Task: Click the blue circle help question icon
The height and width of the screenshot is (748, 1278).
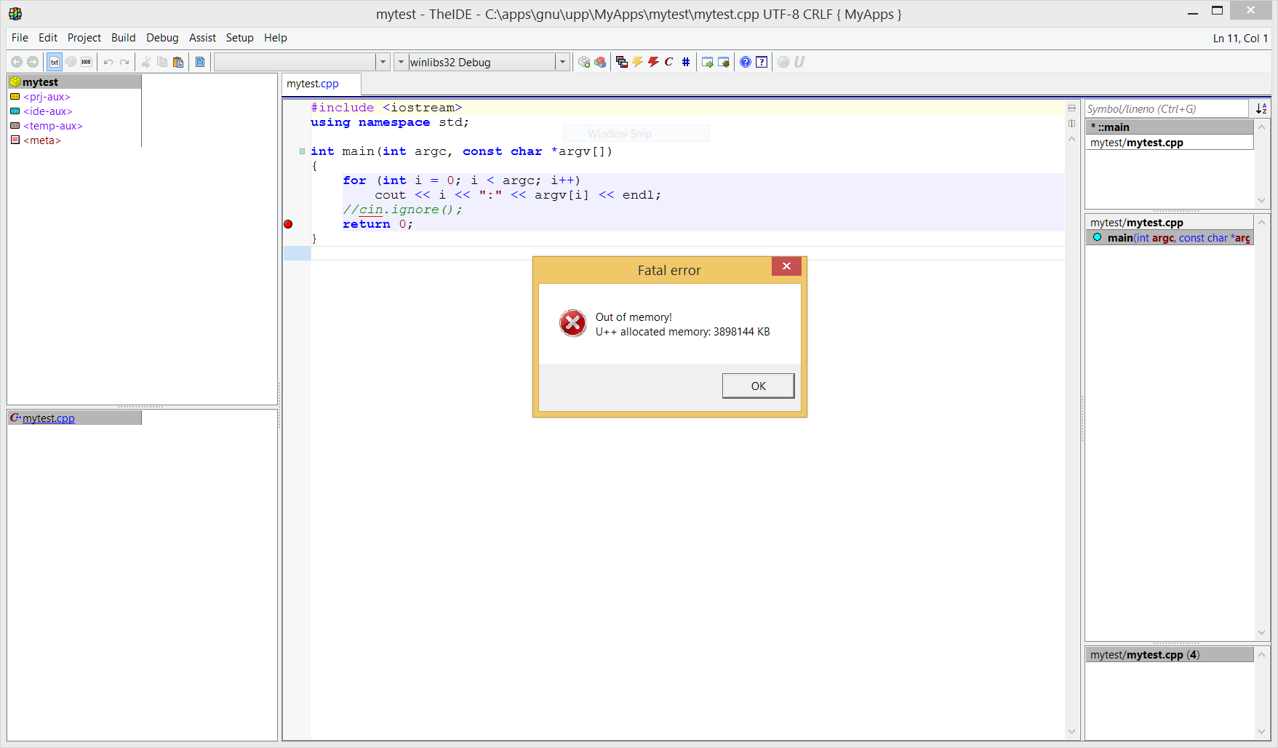Action: coord(746,62)
